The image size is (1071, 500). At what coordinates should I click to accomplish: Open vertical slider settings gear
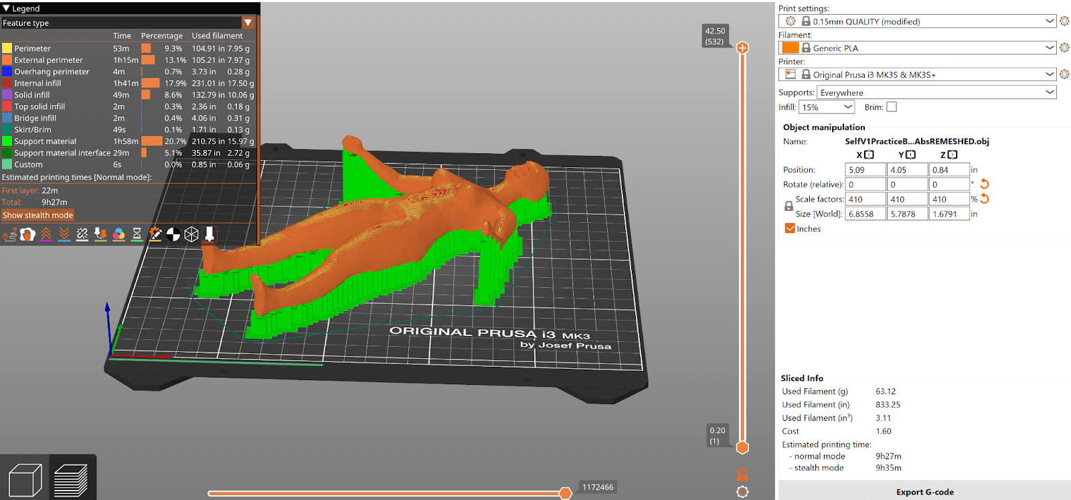tap(742, 492)
